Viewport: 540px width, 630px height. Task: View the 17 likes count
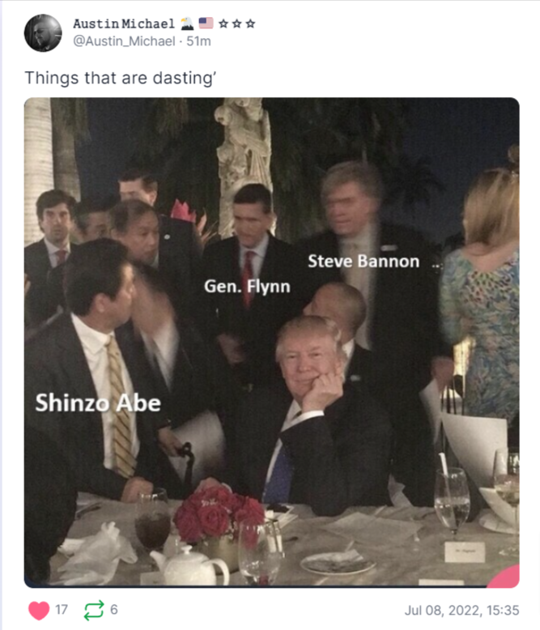[x=62, y=610]
